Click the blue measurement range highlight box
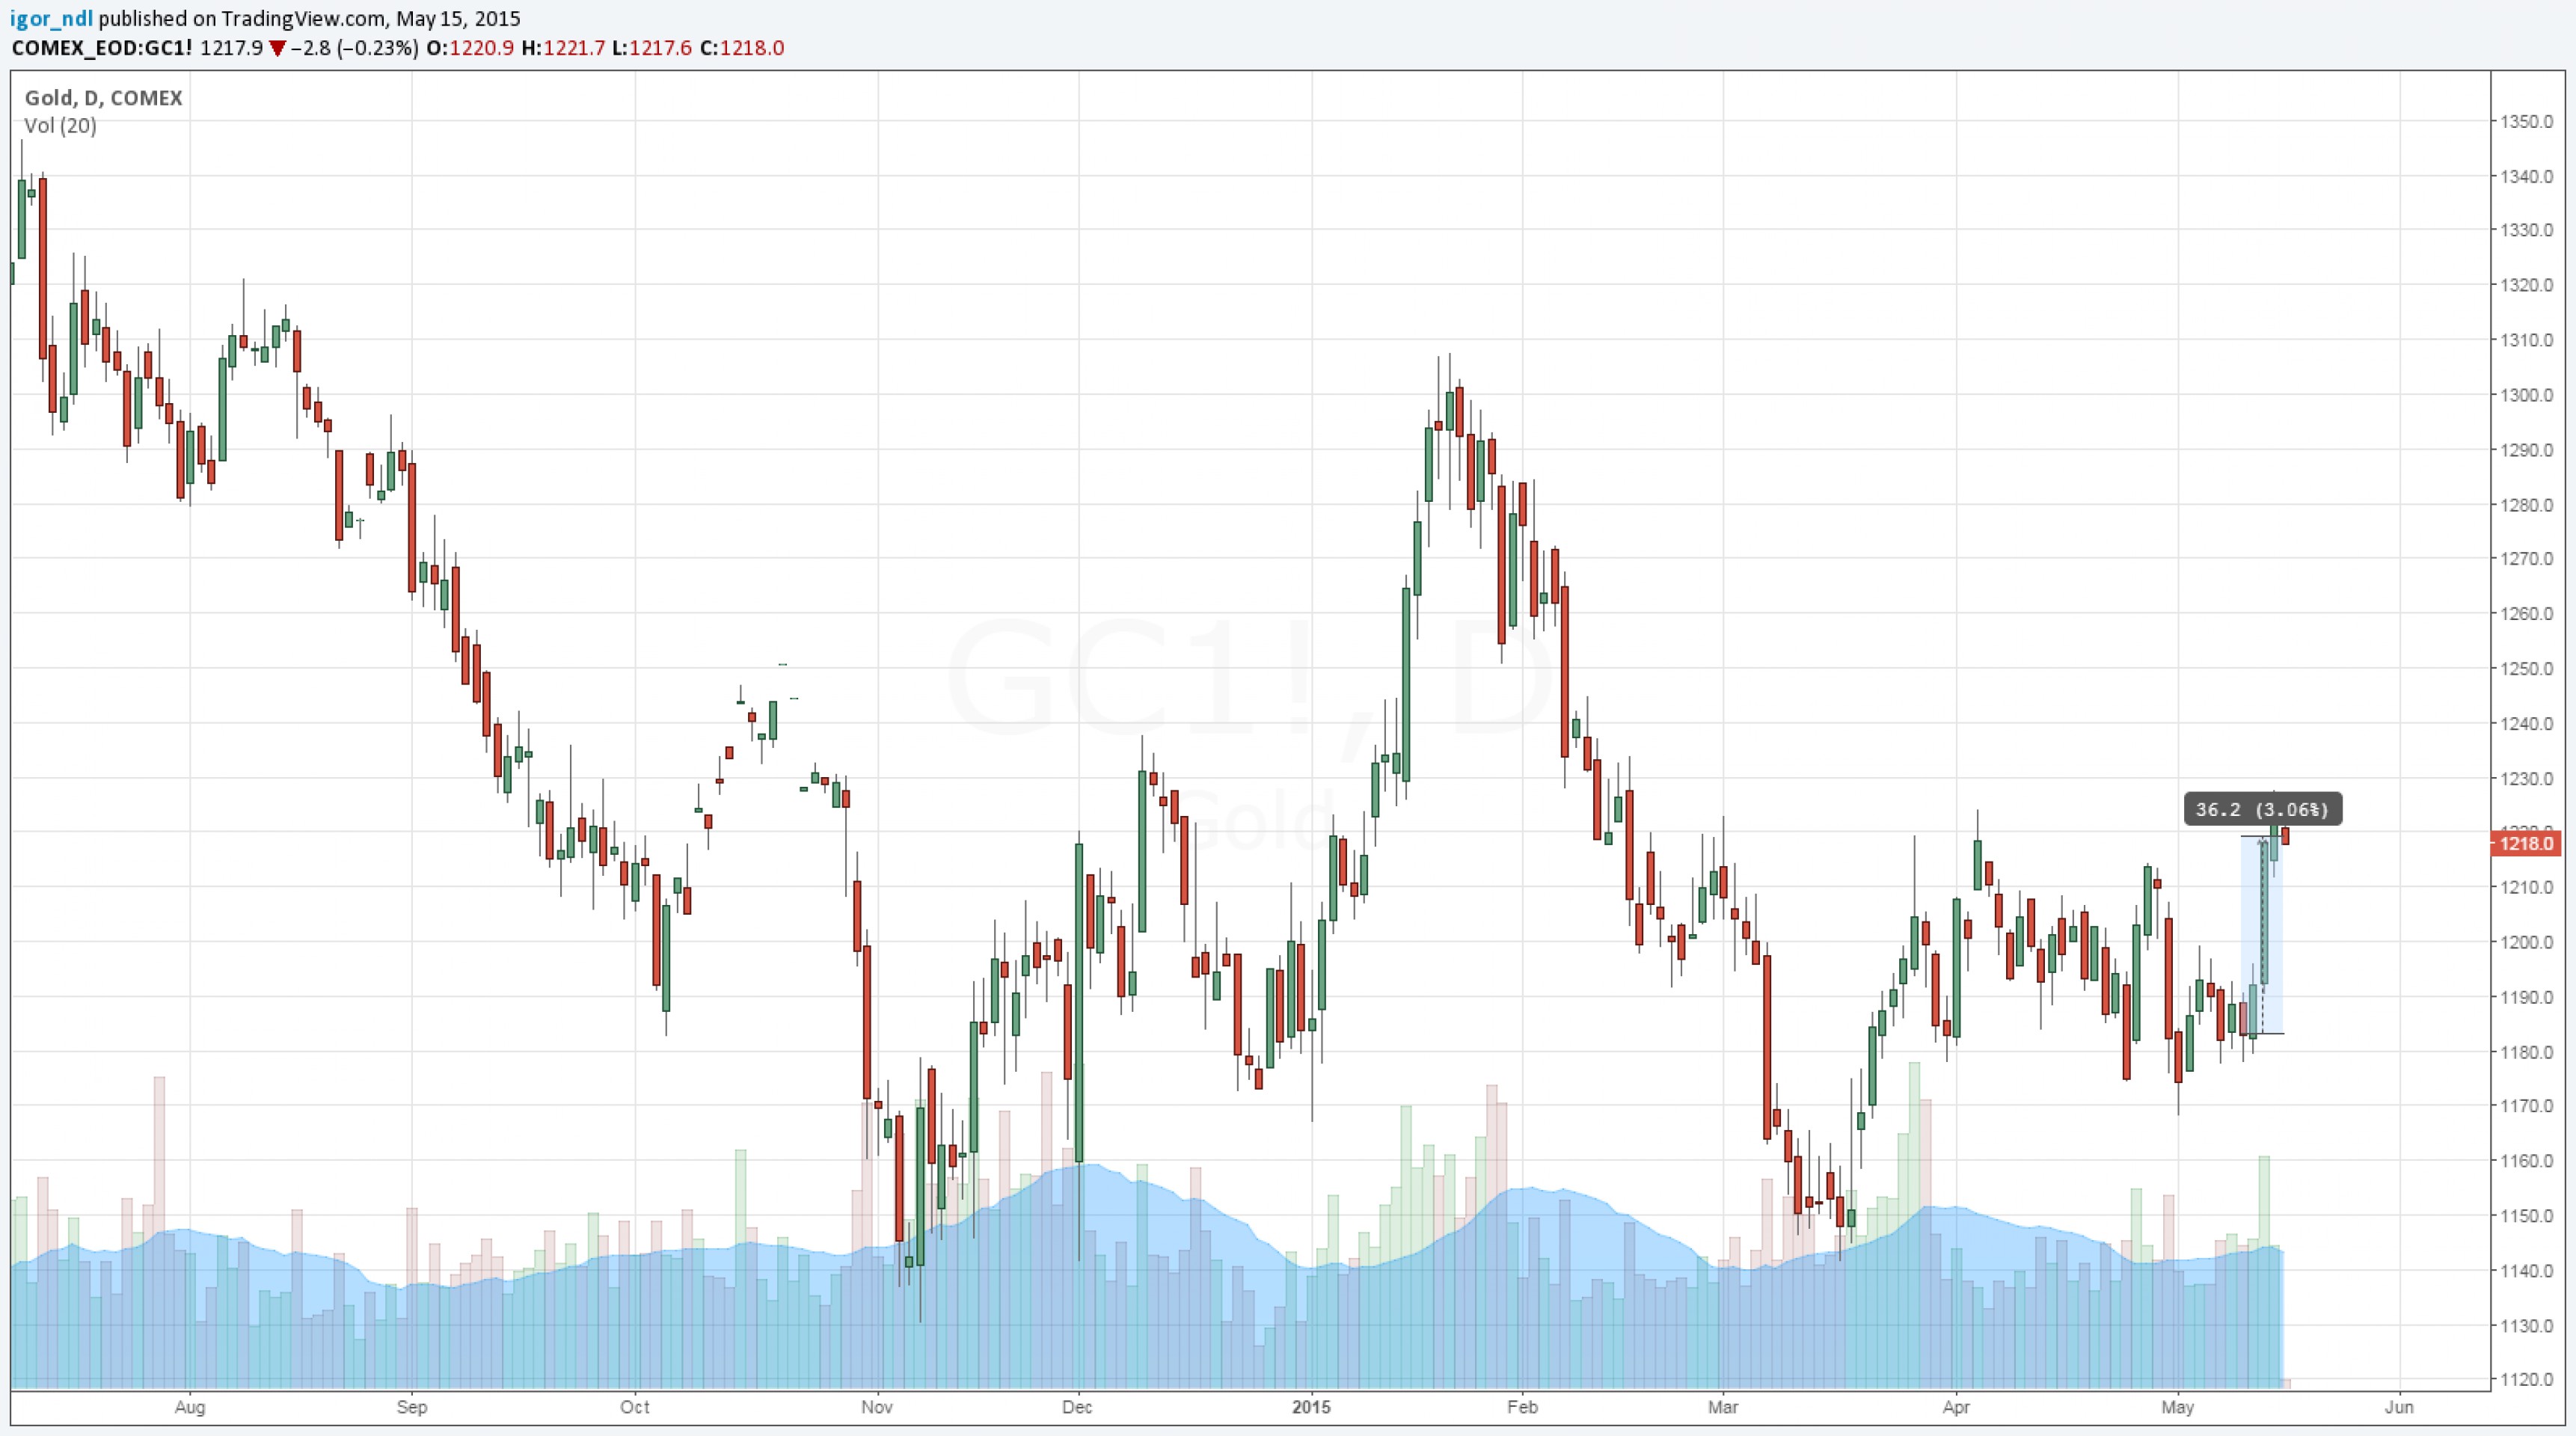This screenshot has width=2576, height=1436. [2252, 935]
